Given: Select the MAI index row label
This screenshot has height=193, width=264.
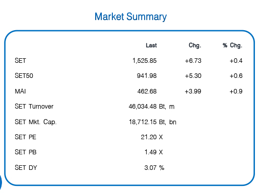Looking at the screenshot, I should click(20, 91).
